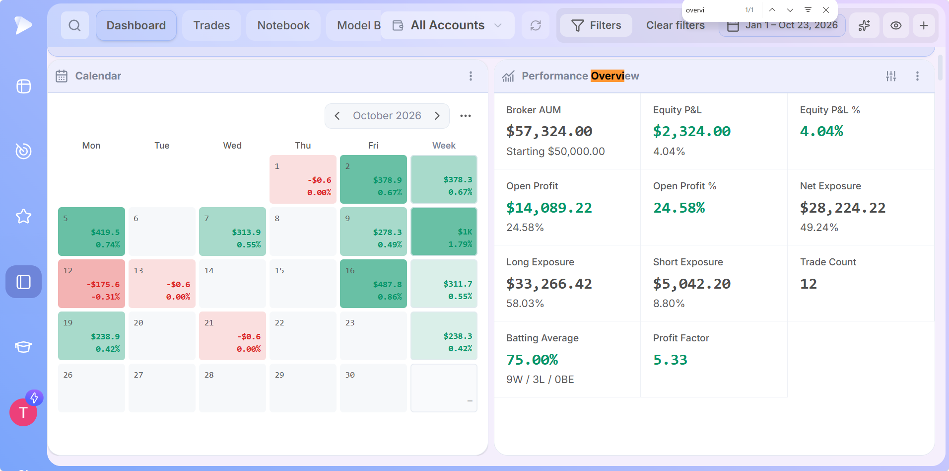Open the October 2026 month selector

pos(387,116)
